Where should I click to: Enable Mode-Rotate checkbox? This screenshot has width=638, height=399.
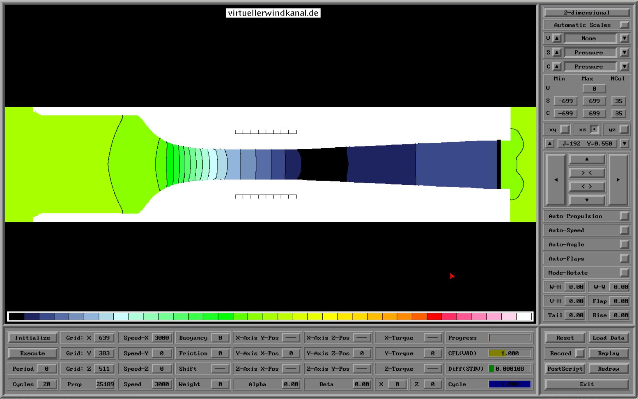click(625, 273)
